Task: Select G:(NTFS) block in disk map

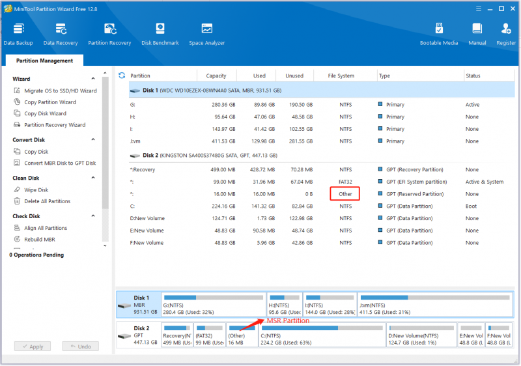Action: point(214,305)
